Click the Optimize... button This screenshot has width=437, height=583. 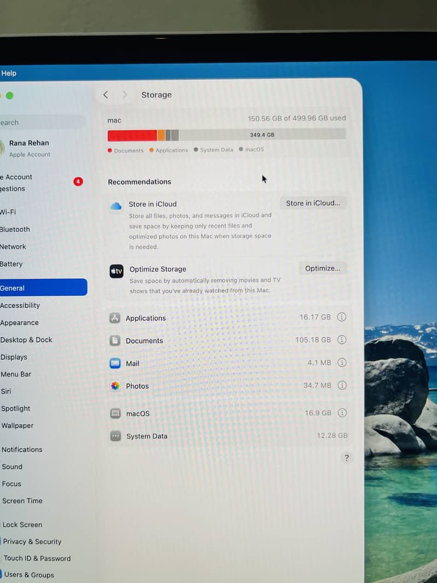click(323, 269)
